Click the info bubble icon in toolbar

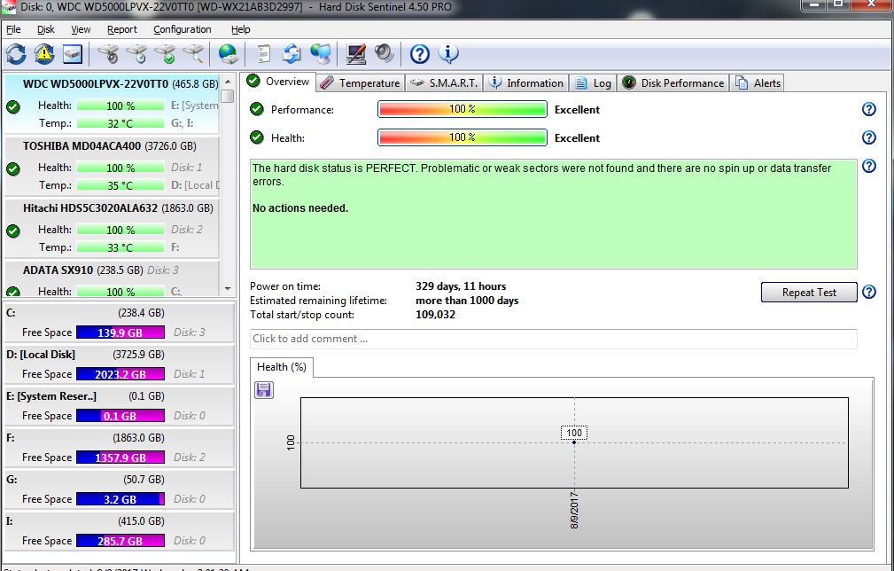pos(448,54)
